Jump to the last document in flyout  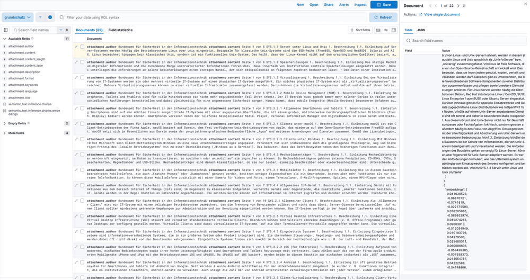click(464, 6)
